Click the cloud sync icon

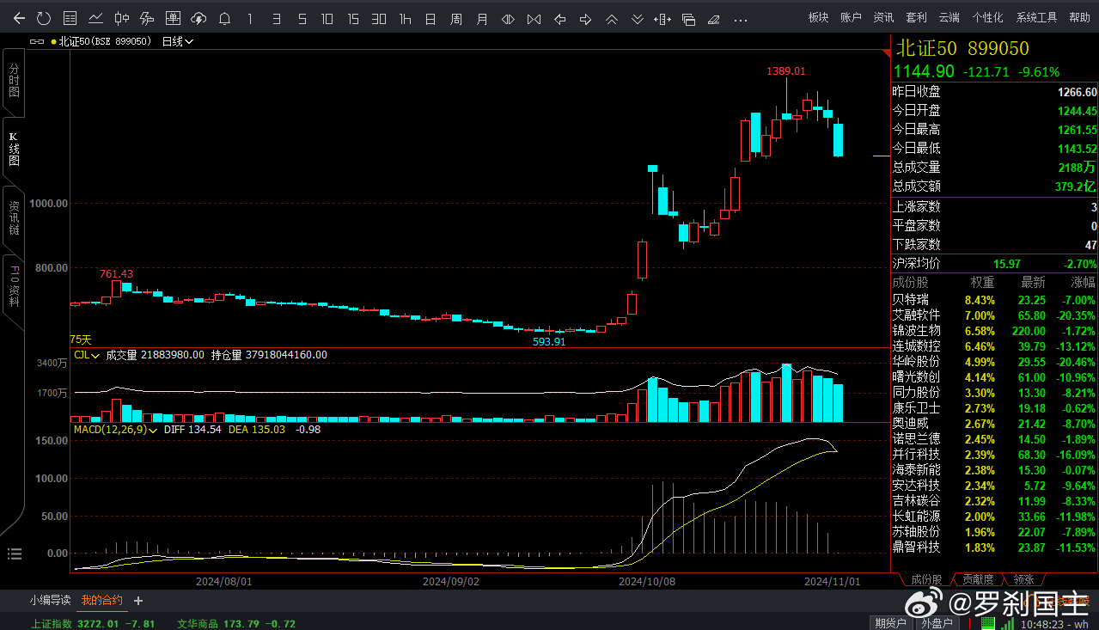(x=198, y=18)
